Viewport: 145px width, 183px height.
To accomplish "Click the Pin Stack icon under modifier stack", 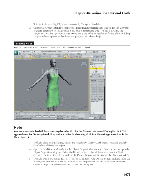I will click(91, 77).
